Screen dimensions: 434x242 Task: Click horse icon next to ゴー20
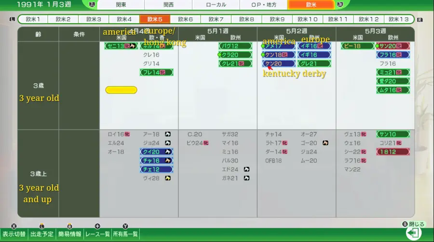click(325, 143)
